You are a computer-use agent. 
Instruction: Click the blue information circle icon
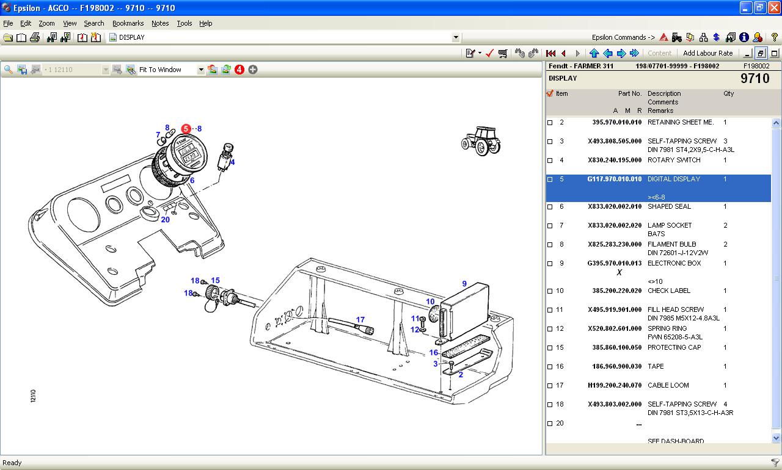point(744,37)
